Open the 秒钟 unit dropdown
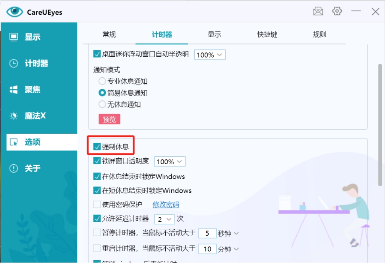385x263 pixels. tap(228, 233)
